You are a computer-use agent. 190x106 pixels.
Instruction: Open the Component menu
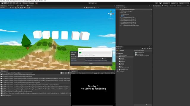tap(20, 1)
